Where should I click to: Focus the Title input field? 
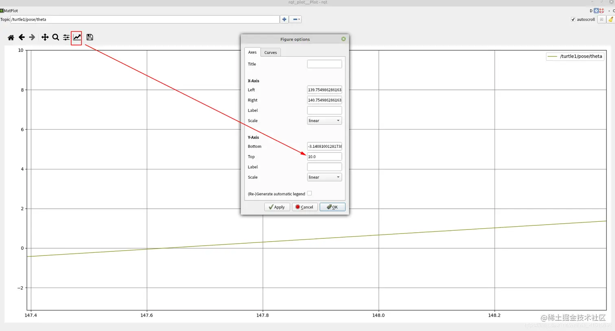pos(324,64)
